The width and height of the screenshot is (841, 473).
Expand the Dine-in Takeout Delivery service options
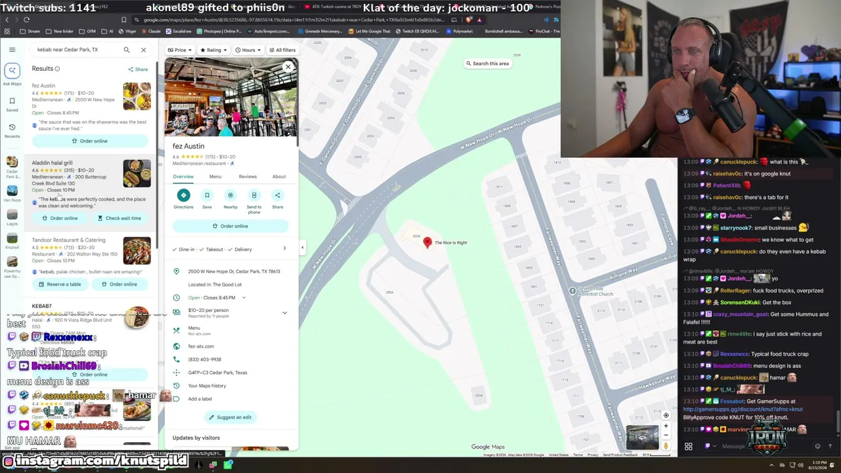click(x=231, y=250)
